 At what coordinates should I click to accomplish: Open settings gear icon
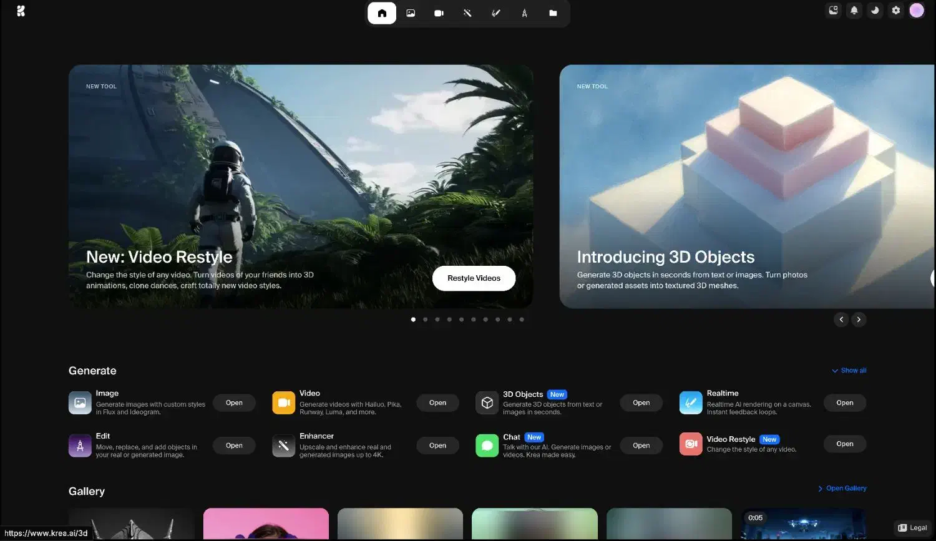point(896,11)
